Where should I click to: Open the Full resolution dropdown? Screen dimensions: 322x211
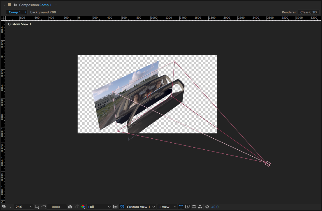pyautogui.click(x=99, y=207)
